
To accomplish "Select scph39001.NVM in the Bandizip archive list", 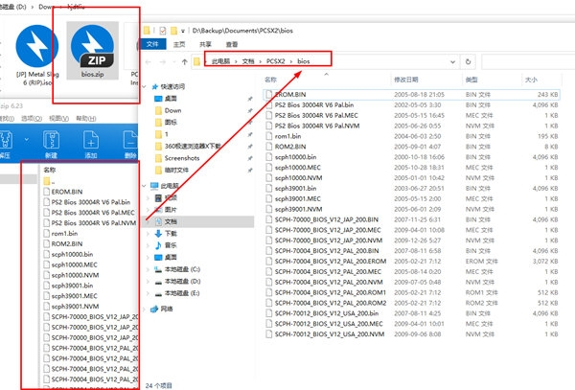I will click(x=75, y=307).
